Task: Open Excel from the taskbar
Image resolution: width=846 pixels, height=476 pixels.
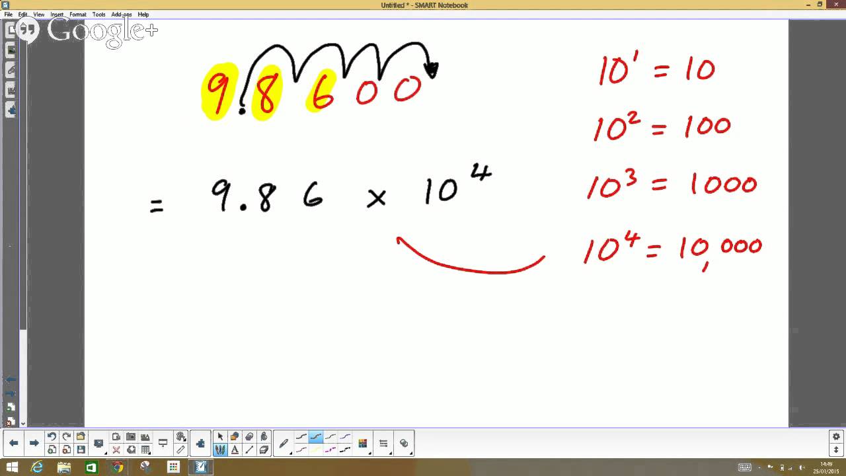Action: coord(91,467)
